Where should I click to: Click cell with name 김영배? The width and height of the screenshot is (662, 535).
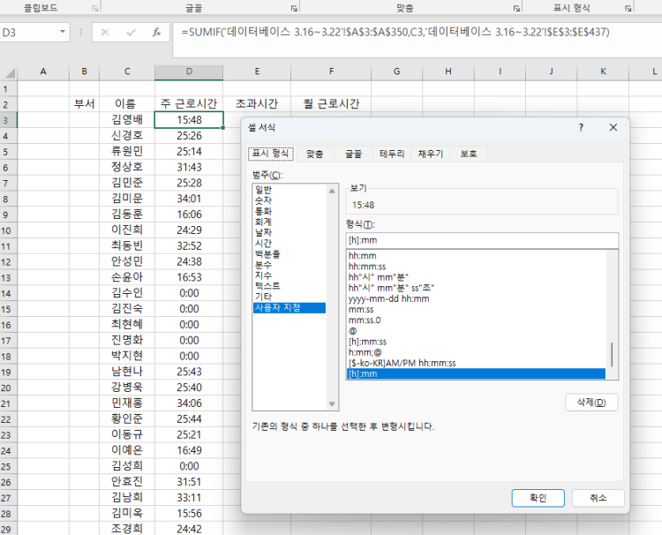(127, 120)
